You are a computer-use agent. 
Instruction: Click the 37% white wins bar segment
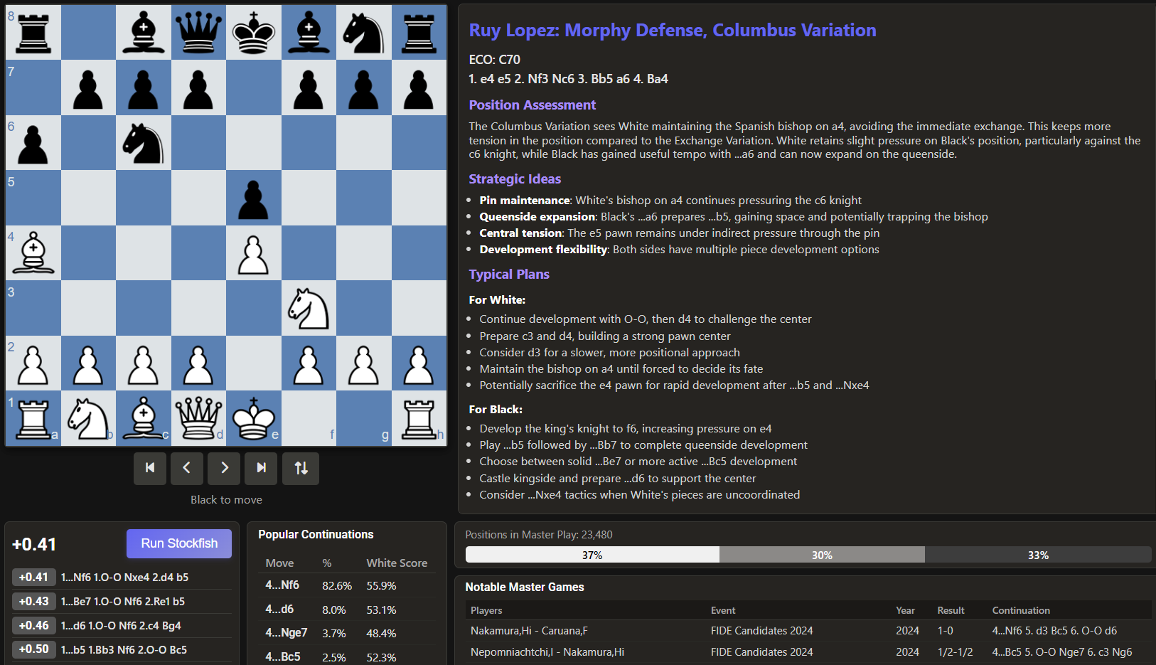coord(592,555)
